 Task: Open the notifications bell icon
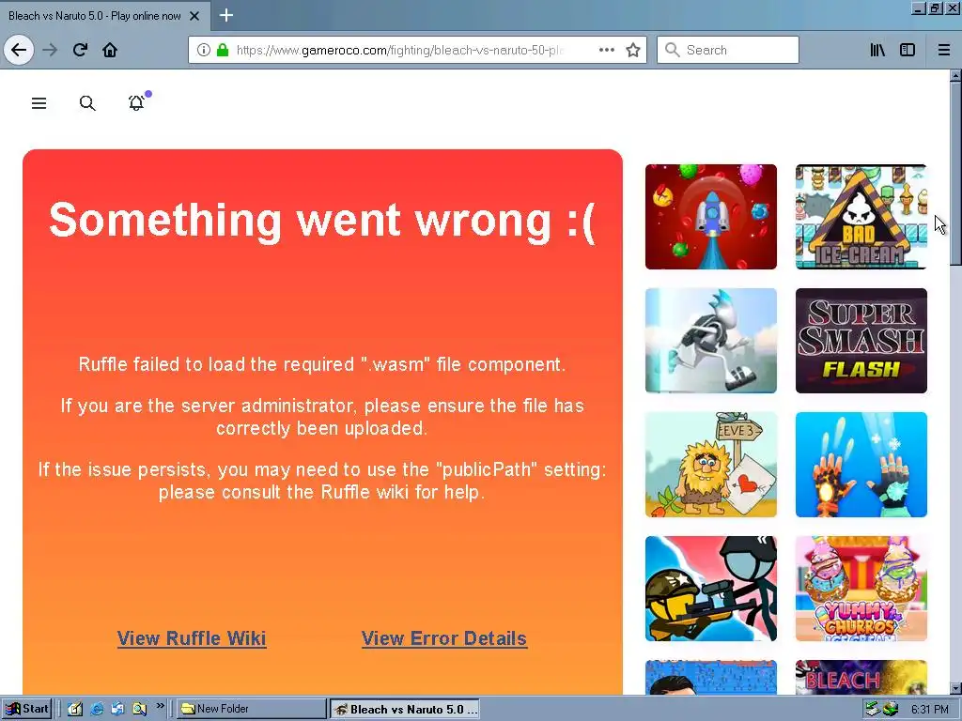click(137, 101)
